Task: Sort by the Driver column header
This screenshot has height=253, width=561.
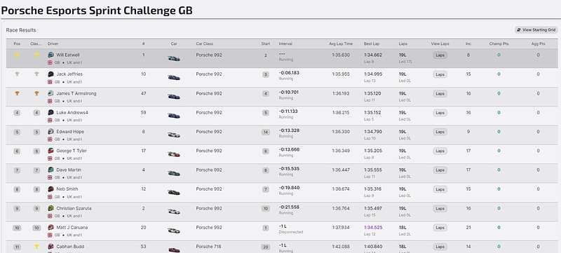Action: pos(53,43)
